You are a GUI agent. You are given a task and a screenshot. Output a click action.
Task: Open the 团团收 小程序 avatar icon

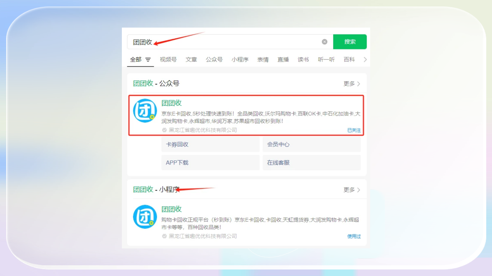[145, 217]
